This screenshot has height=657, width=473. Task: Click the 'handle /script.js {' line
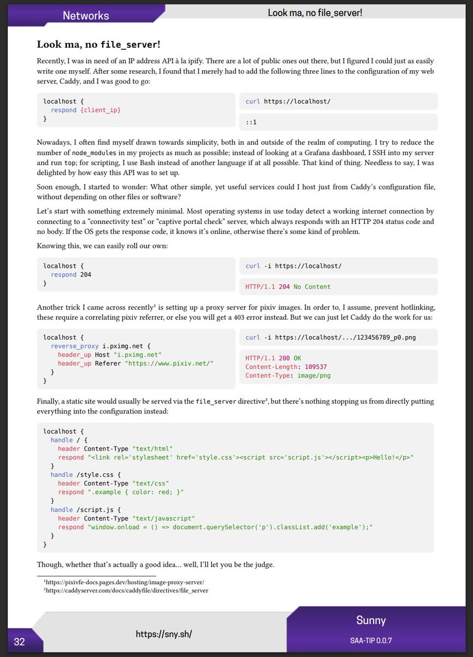86,510
